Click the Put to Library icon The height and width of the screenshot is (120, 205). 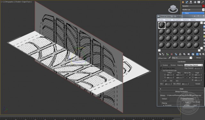[x=184, y=54]
